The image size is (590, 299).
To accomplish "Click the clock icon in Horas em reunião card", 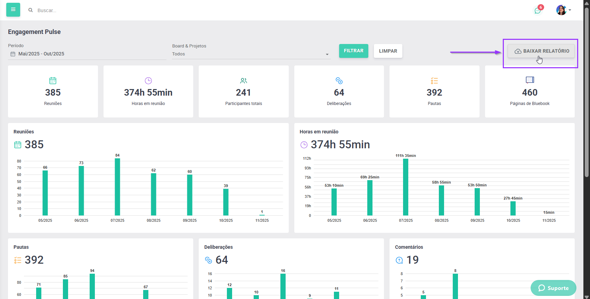I will (148, 81).
